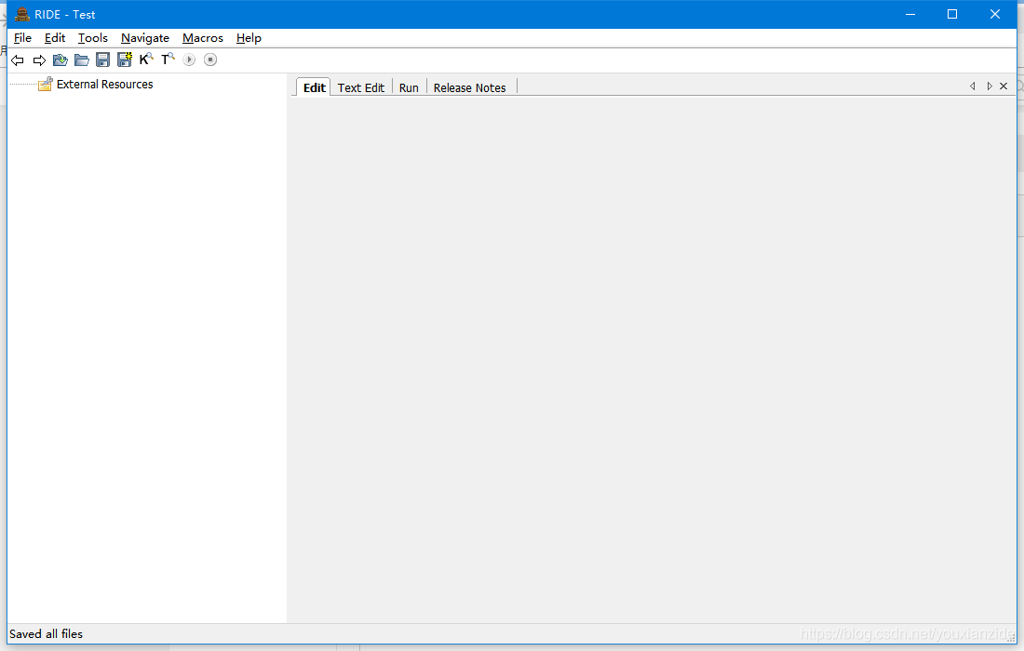
Task: Open a test suite file
Action: (60, 59)
